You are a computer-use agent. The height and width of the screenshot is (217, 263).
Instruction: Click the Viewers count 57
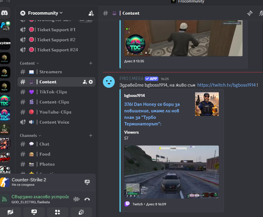click(x=126, y=138)
